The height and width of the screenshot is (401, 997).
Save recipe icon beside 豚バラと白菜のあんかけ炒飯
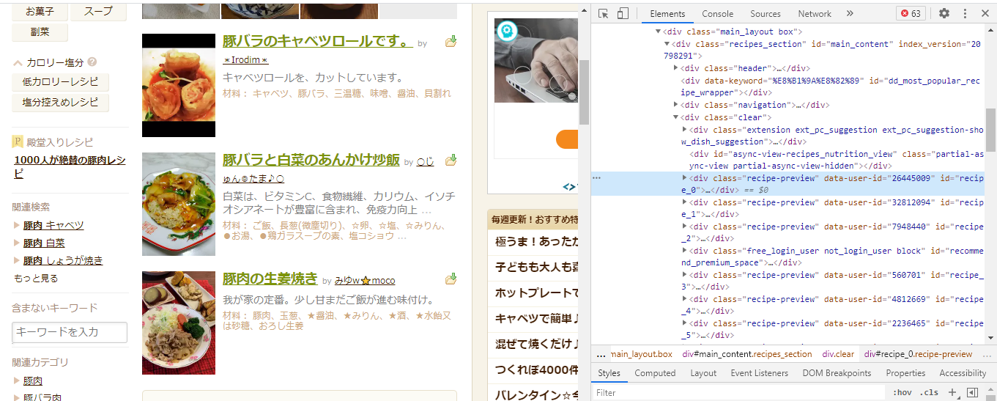451,159
